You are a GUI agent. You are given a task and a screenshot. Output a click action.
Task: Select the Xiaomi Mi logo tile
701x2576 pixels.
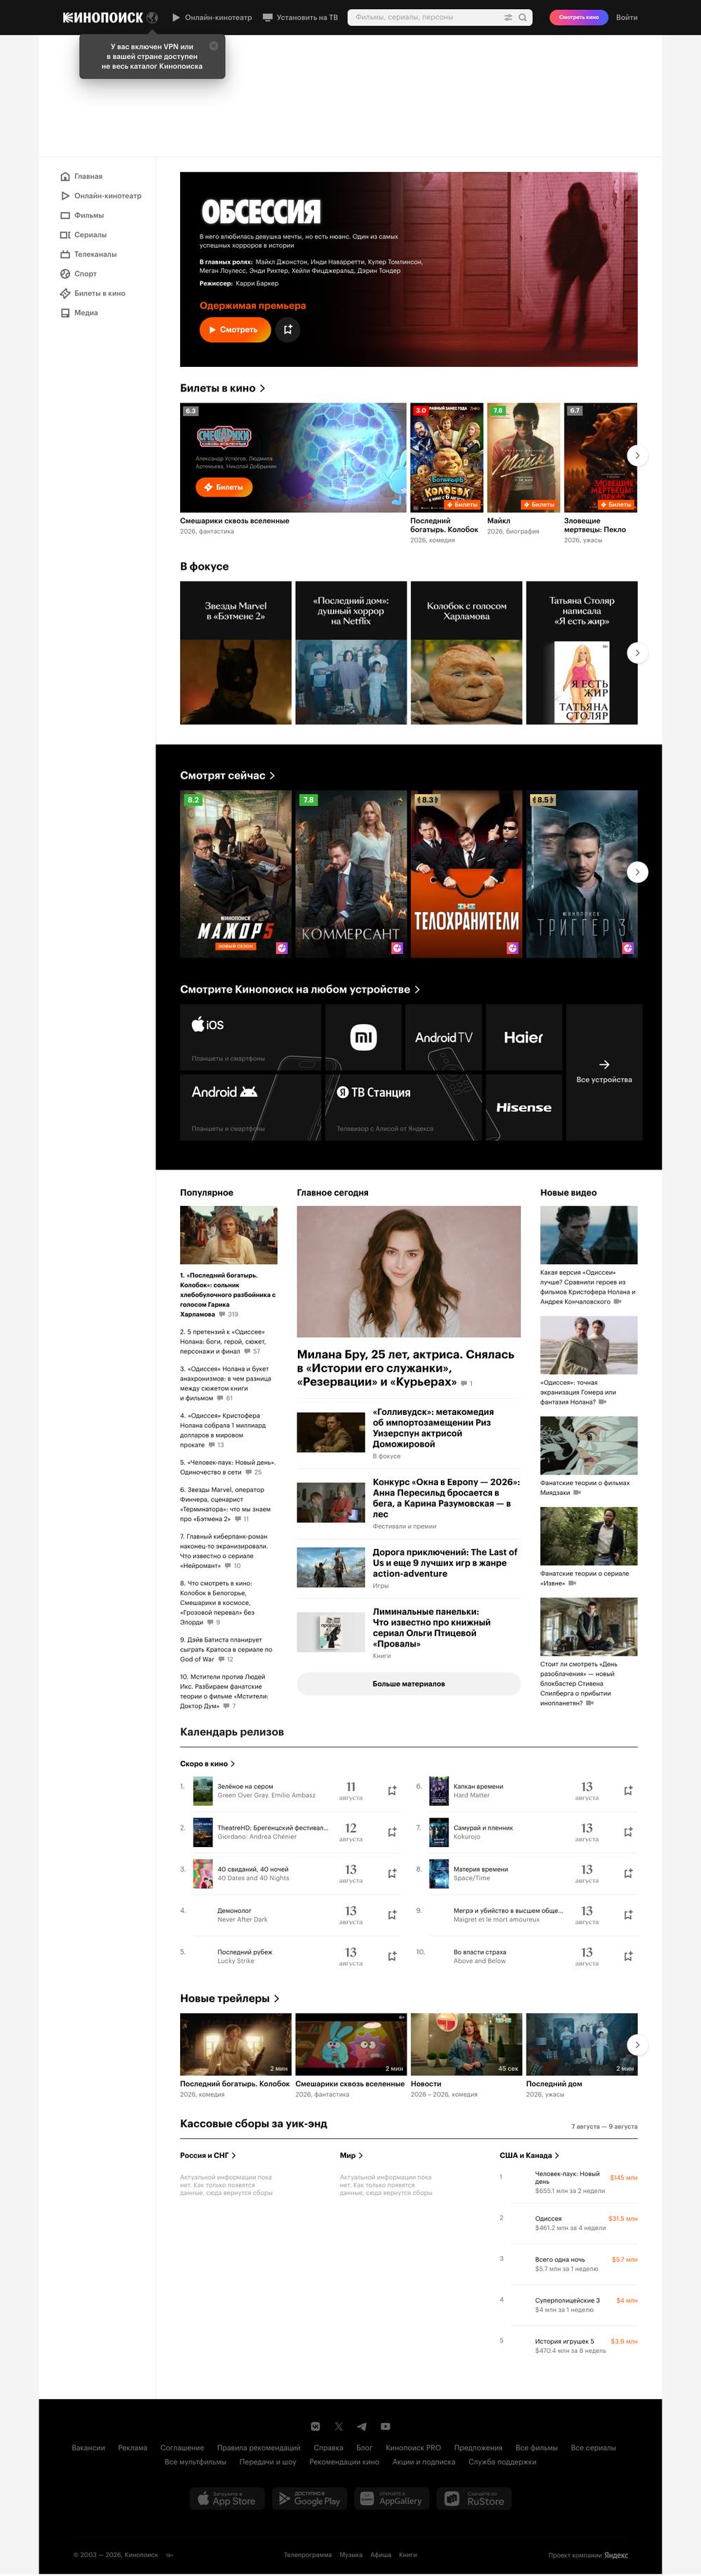[x=364, y=1037]
